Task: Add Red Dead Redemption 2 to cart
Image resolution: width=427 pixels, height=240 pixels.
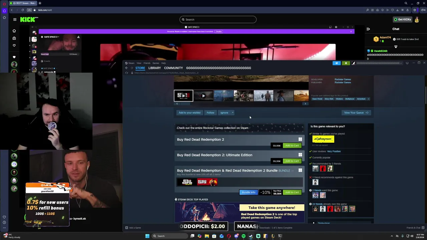Action: point(292,146)
